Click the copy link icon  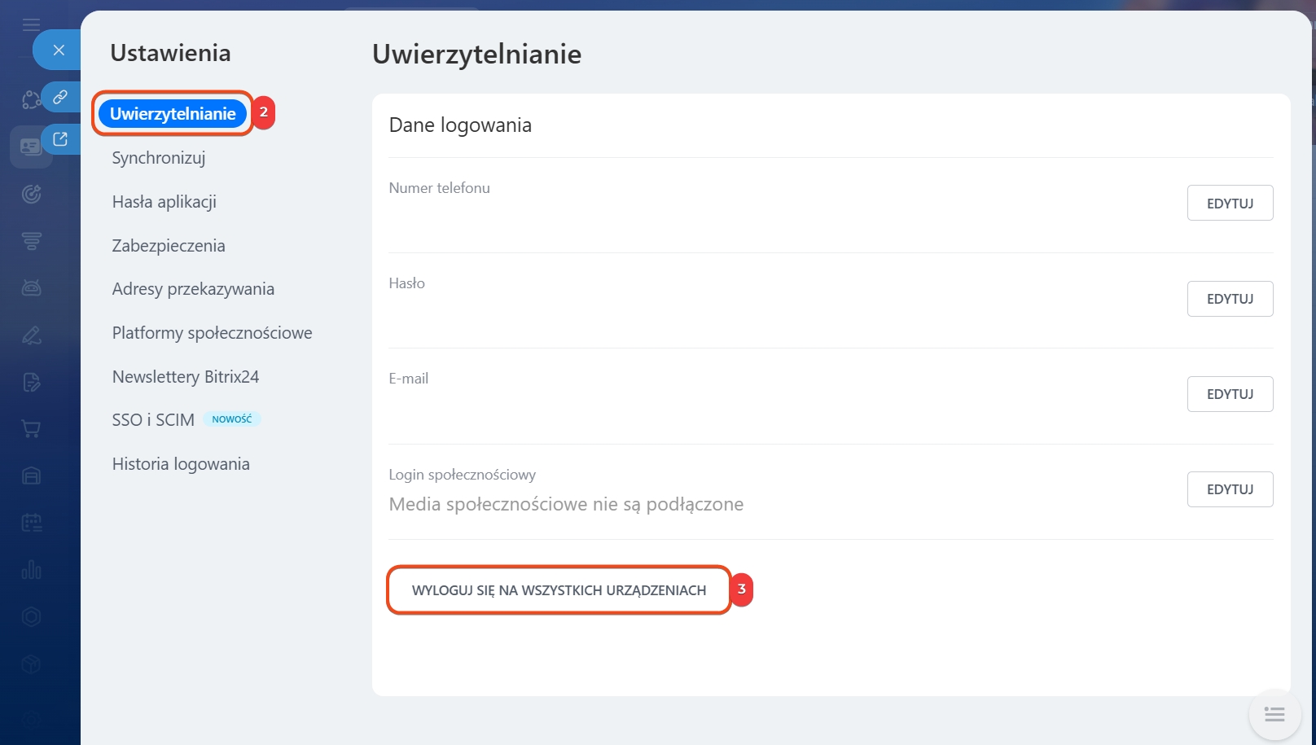click(60, 97)
